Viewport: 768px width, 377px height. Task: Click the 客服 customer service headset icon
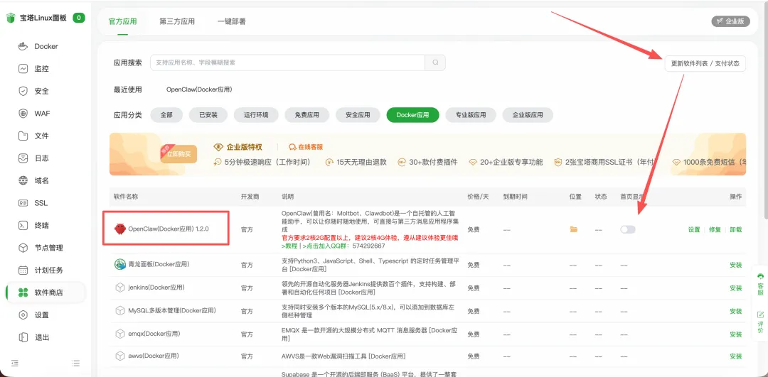(760, 276)
